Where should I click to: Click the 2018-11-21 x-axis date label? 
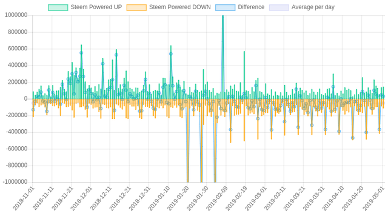[62, 198]
